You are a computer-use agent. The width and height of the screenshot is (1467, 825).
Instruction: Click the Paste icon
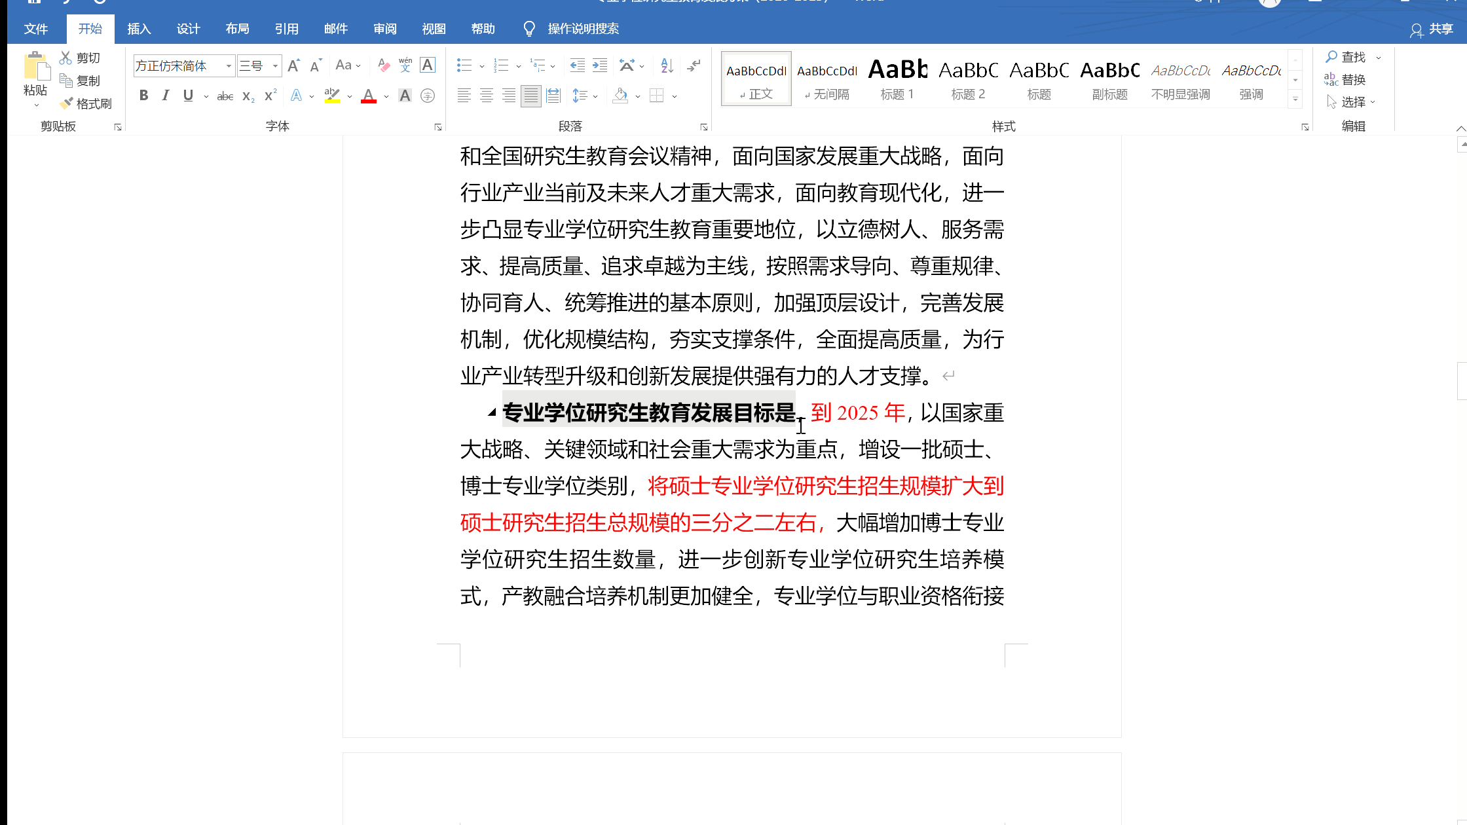[36, 66]
